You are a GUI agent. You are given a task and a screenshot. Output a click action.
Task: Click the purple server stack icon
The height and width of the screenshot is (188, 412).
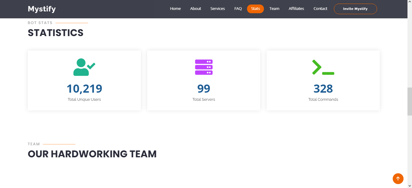point(204,67)
